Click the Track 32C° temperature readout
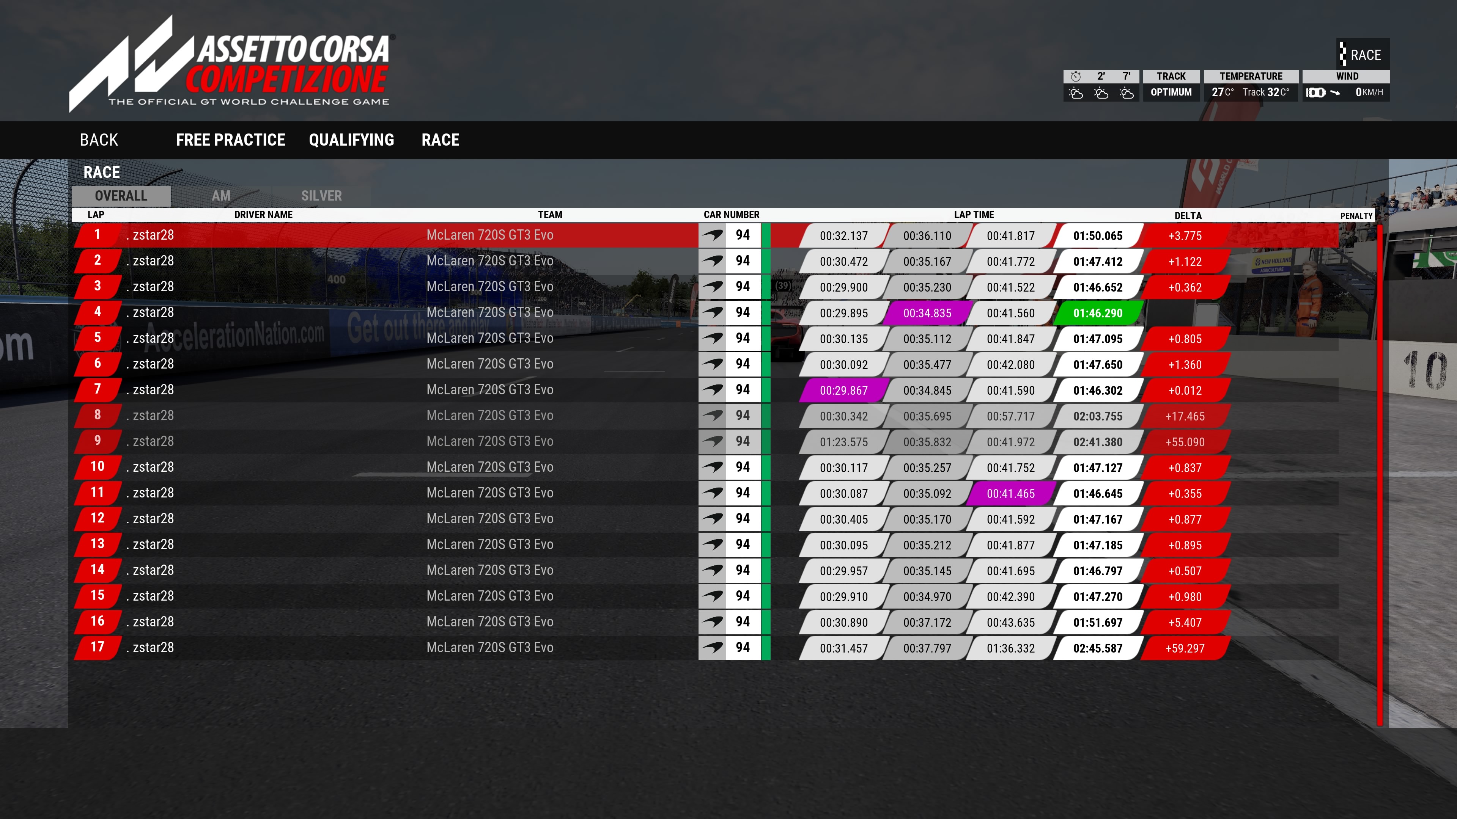 point(1266,92)
